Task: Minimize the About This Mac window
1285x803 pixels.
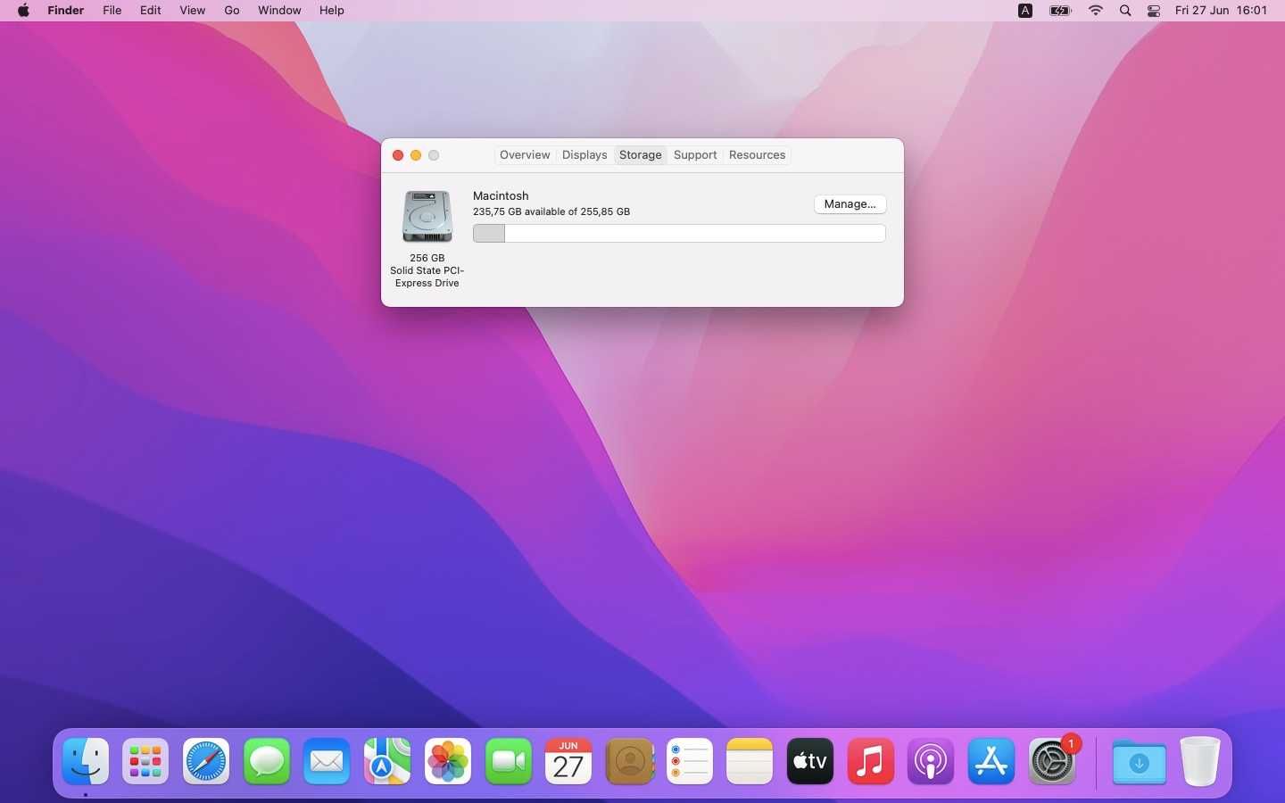Action: click(416, 155)
